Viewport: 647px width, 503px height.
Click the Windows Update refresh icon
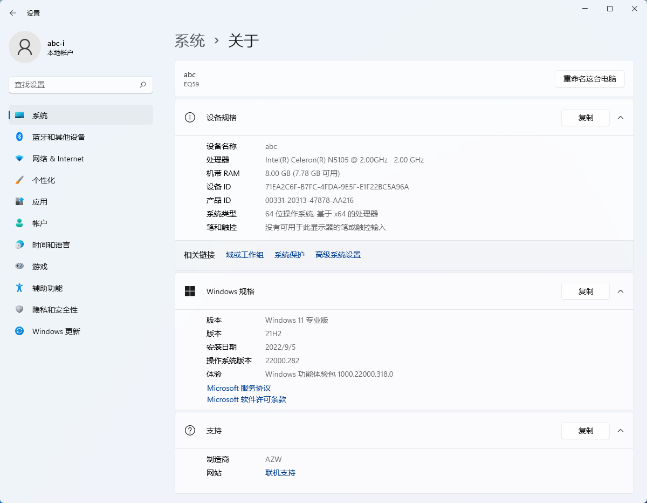(x=19, y=331)
